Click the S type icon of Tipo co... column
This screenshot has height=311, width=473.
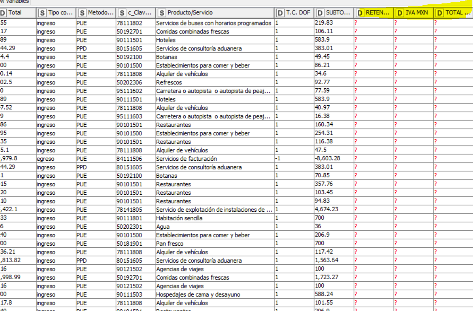point(42,13)
